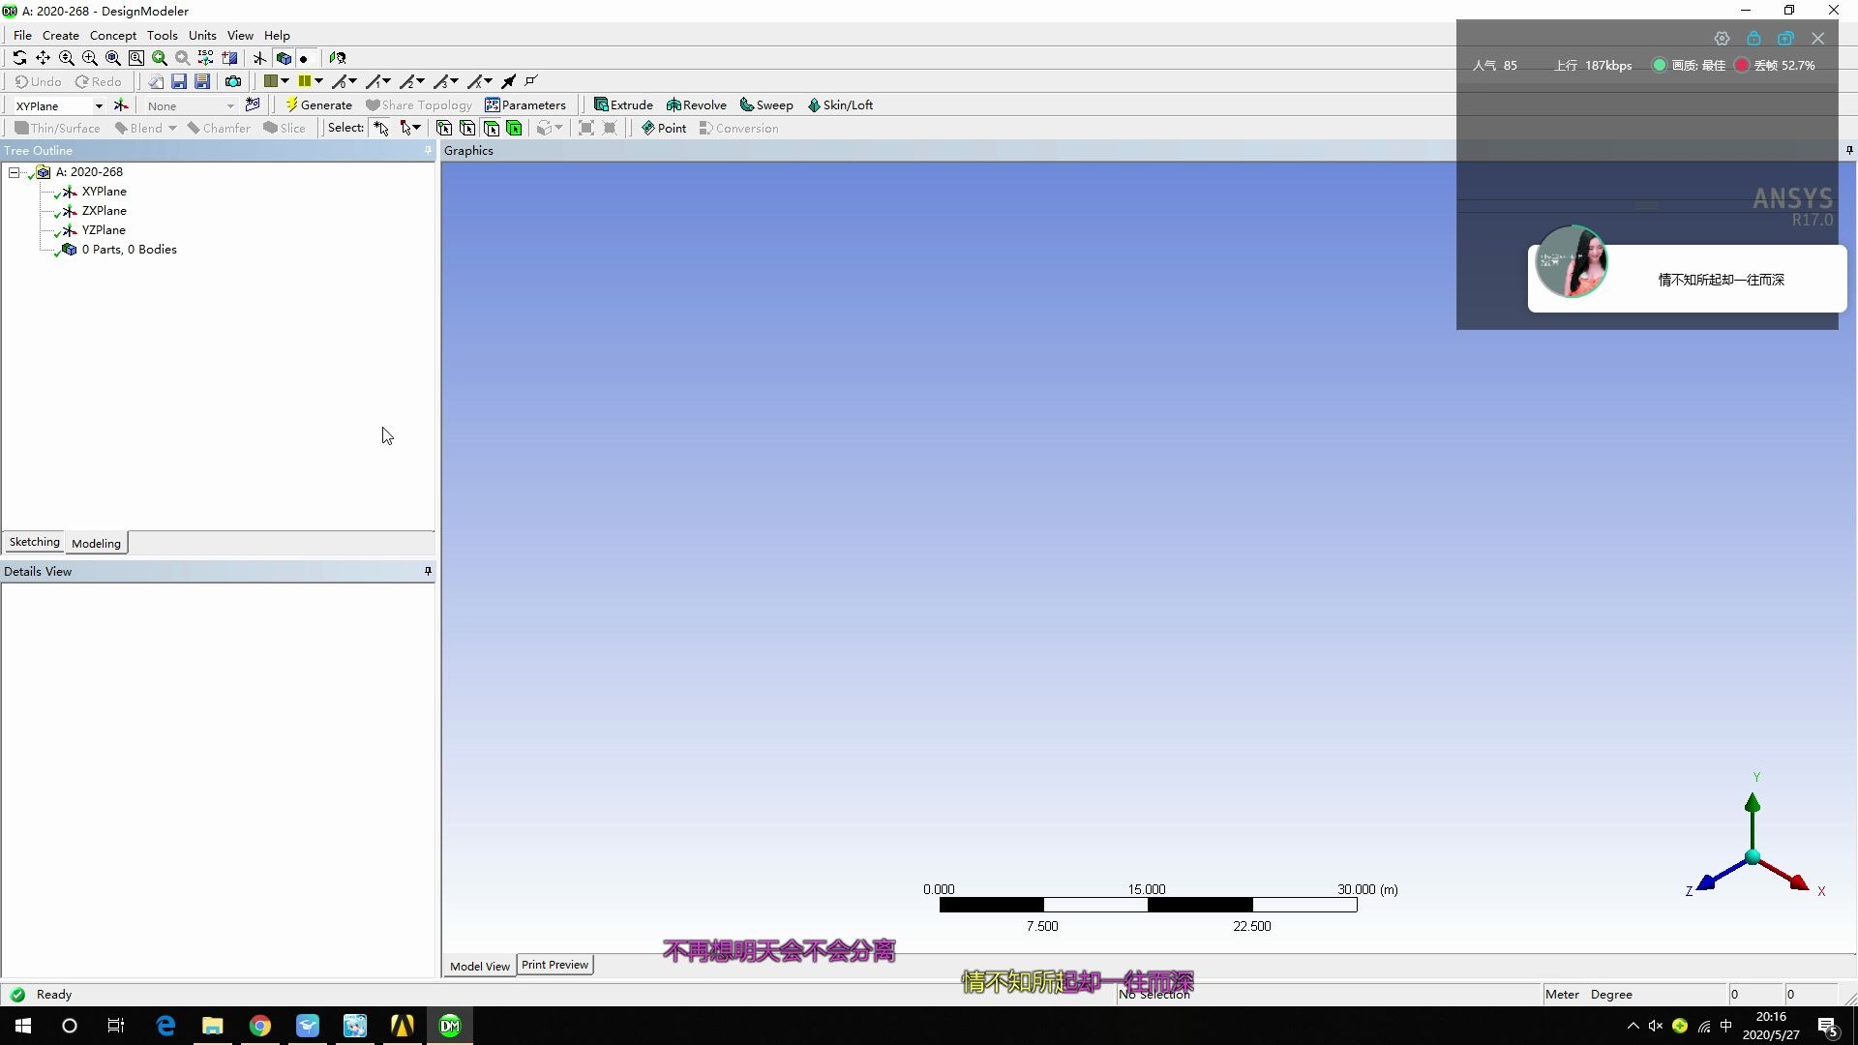Select the Revolve tool
The image size is (1858, 1045).
[x=697, y=104]
